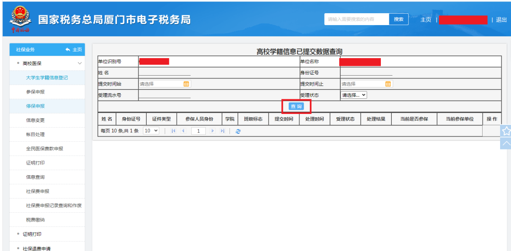511x251 pixels.
Task: Click the 受理状态 column header
Action: tap(345, 119)
